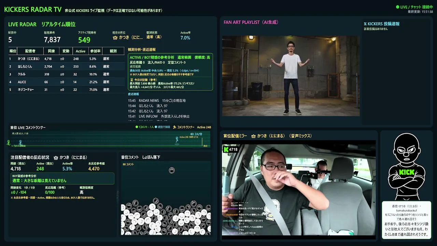Select the ネジコーチョー ranking row

tap(66, 90)
